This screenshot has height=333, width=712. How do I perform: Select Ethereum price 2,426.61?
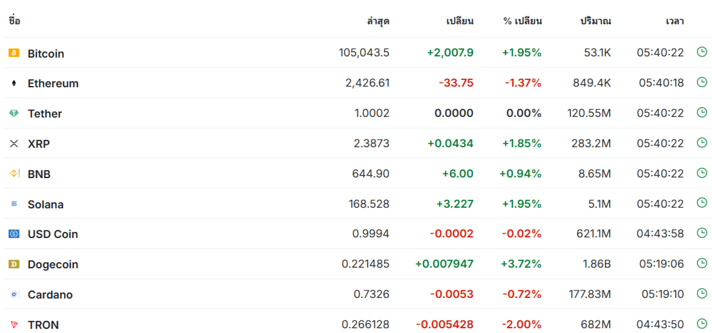368,83
